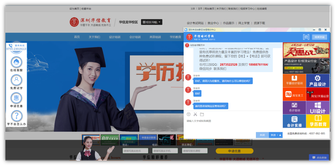Click the 申请优惠 sidebar icon
Screen dimensions: 336x166
pyautogui.click(x=16, y=98)
